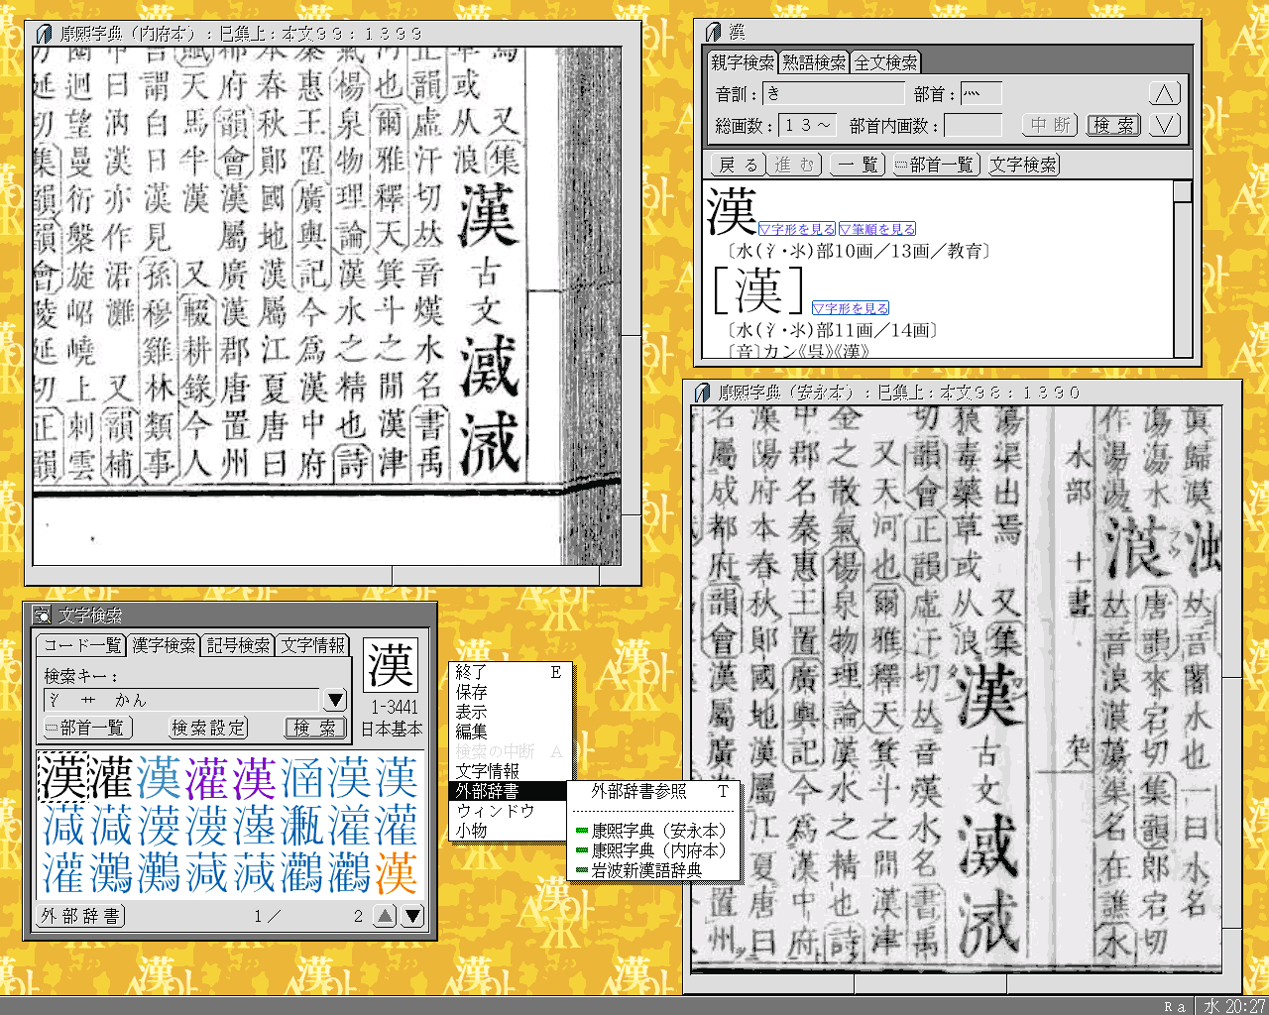Click the 音訓 input field
Screen dimensions: 1269x1015
[x=834, y=94]
